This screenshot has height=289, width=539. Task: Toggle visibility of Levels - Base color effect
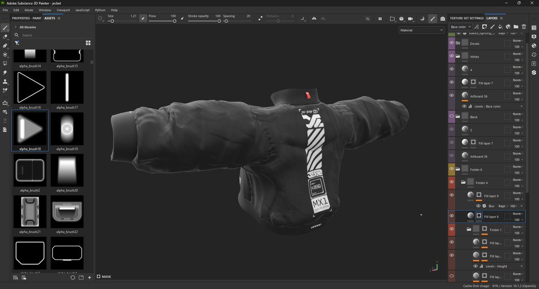(464, 106)
